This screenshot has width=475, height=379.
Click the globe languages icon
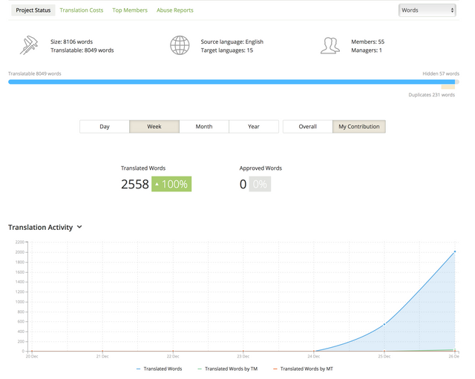(x=180, y=46)
